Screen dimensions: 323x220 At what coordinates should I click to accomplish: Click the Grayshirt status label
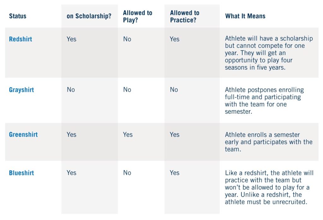[x=21, y=90]
